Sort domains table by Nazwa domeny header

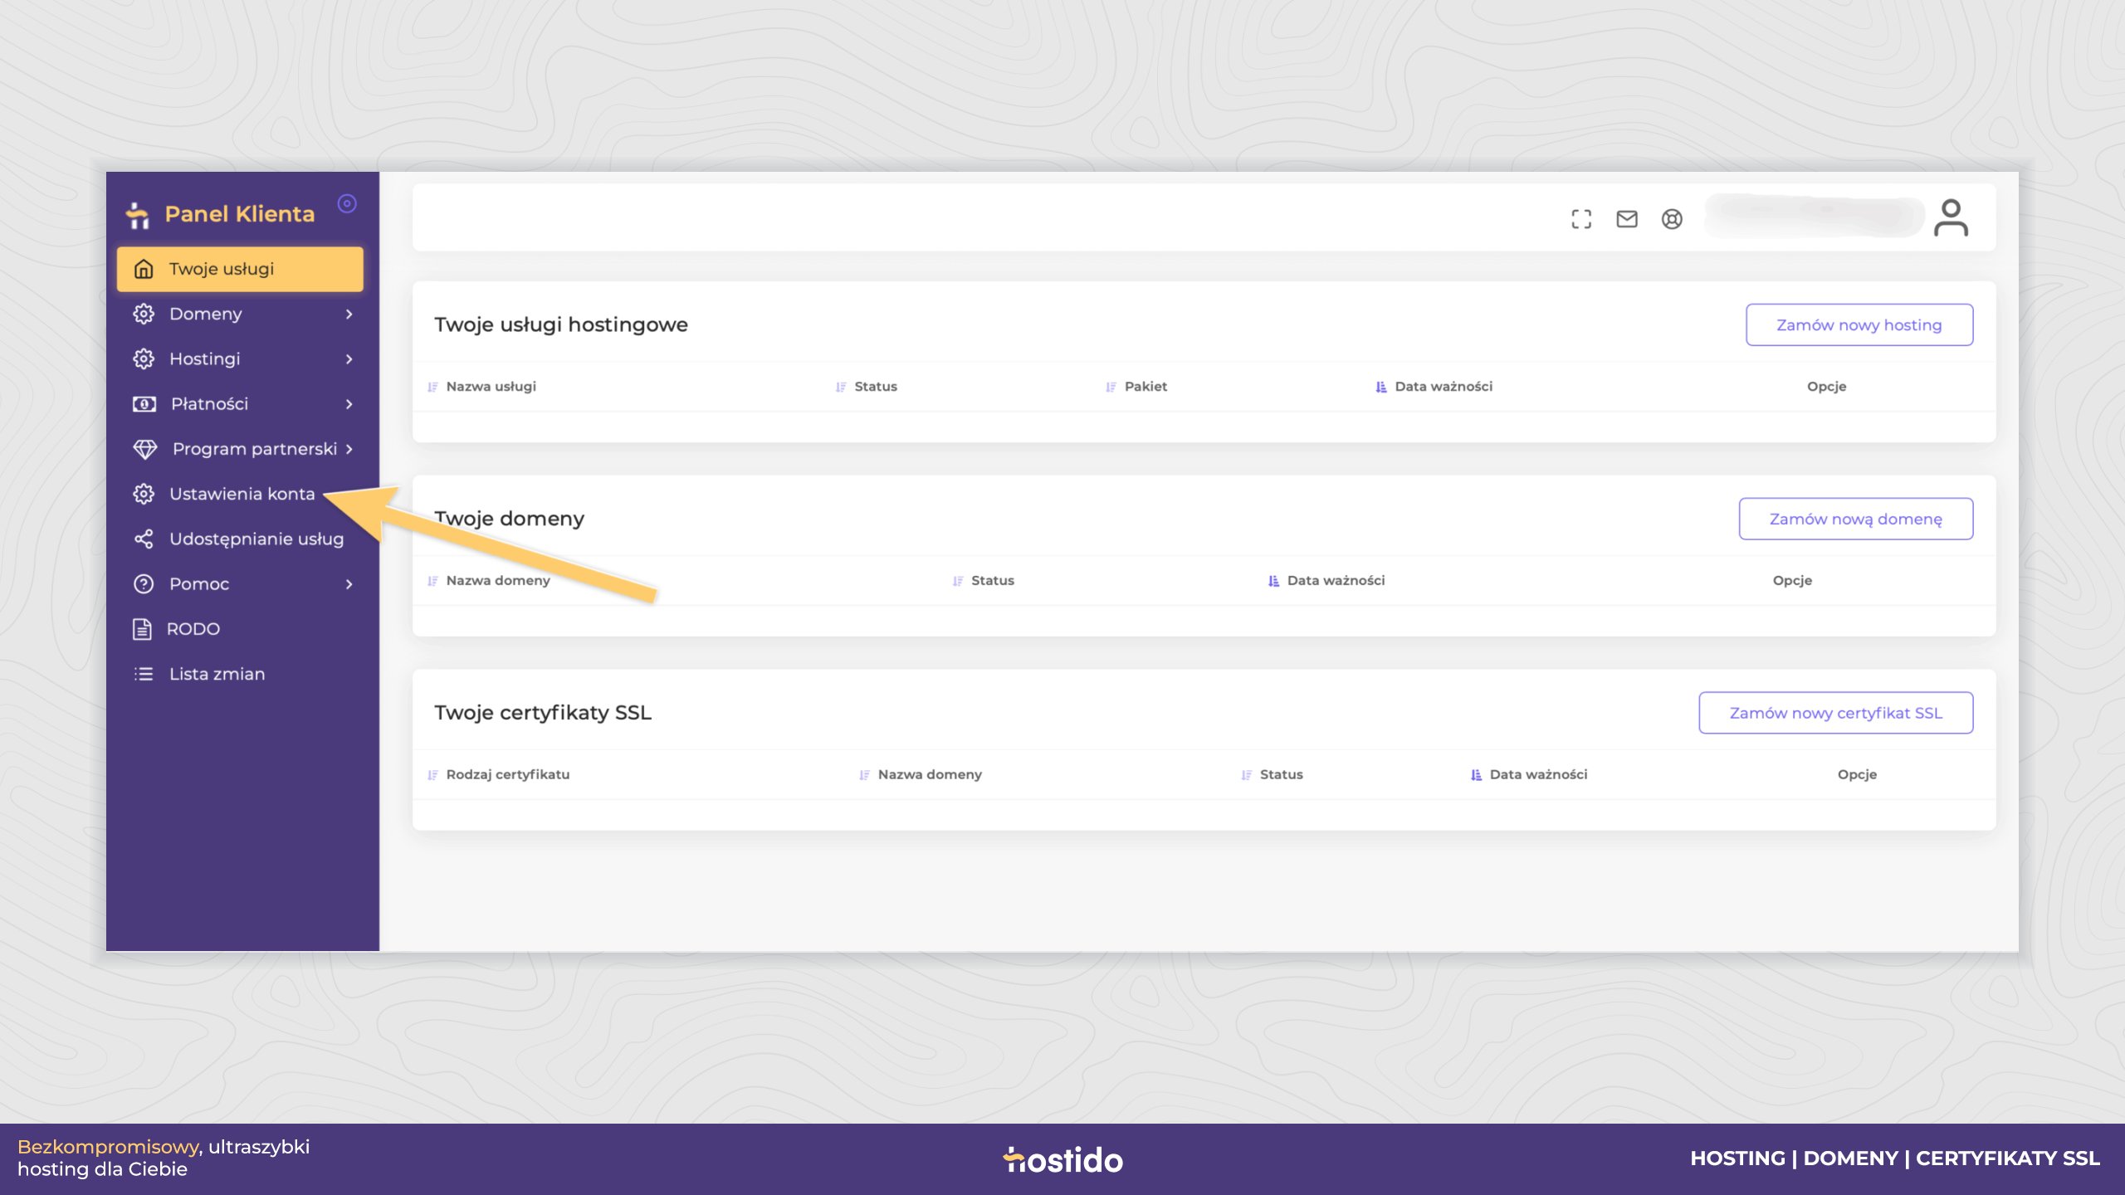498,581
